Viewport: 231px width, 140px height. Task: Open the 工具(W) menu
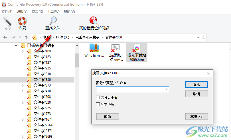tap(53, 11)
